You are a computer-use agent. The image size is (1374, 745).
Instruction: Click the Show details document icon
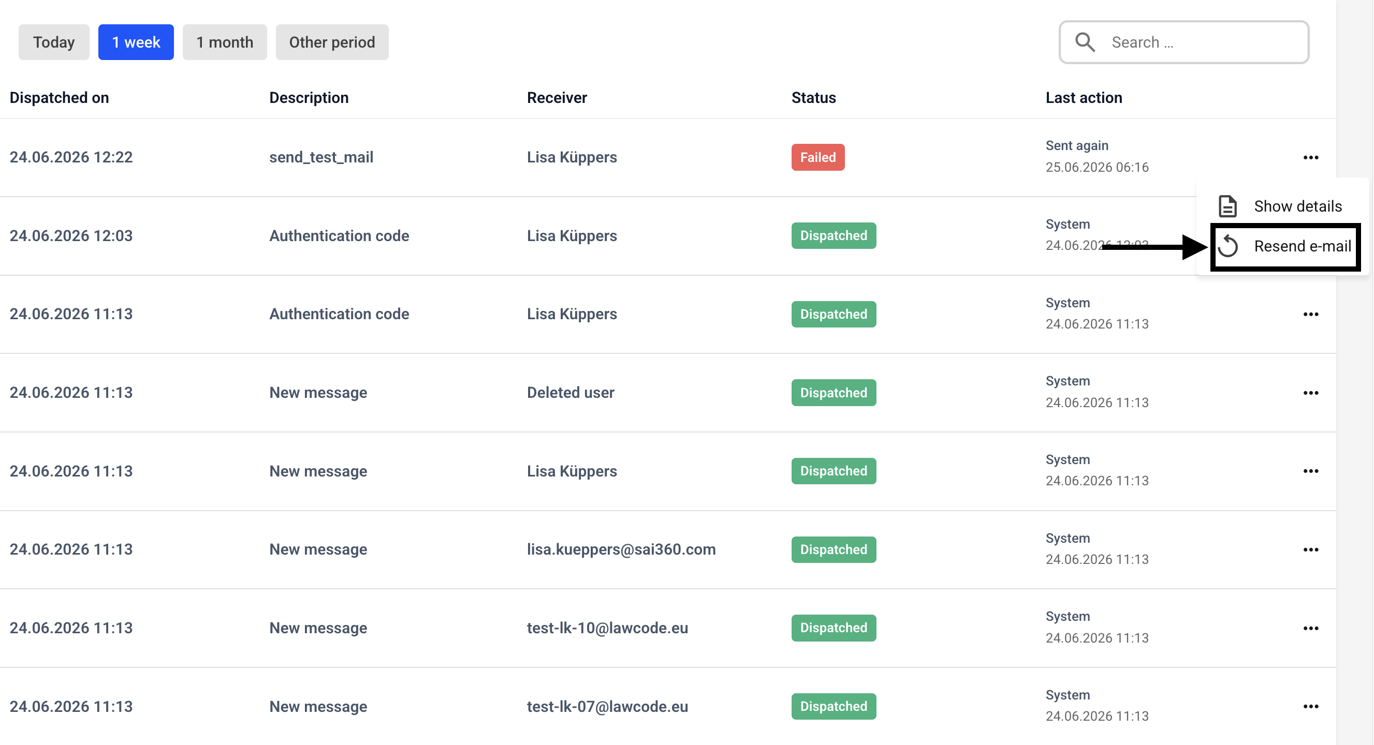1227,206
